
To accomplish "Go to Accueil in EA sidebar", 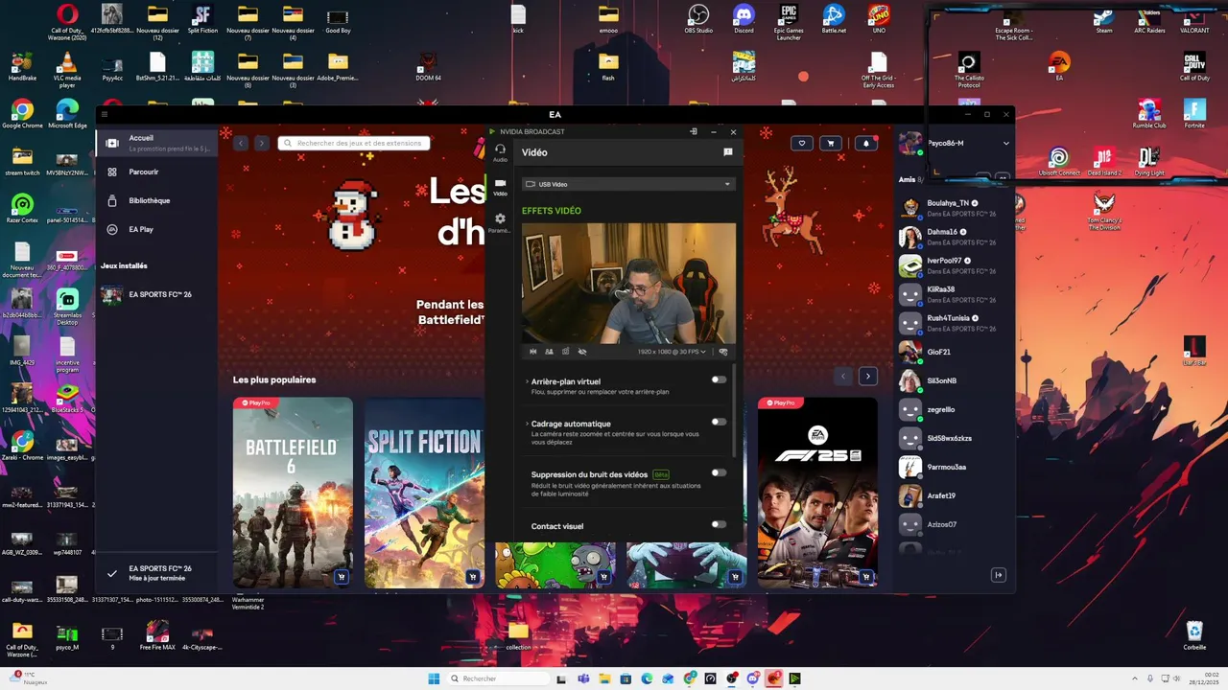I will [x=156, y=143].
